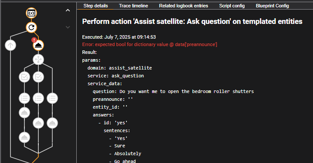This screenshot has height=163, width=313.
Task: Select the sequence list node in middle branch
Action: click(38, 98)
